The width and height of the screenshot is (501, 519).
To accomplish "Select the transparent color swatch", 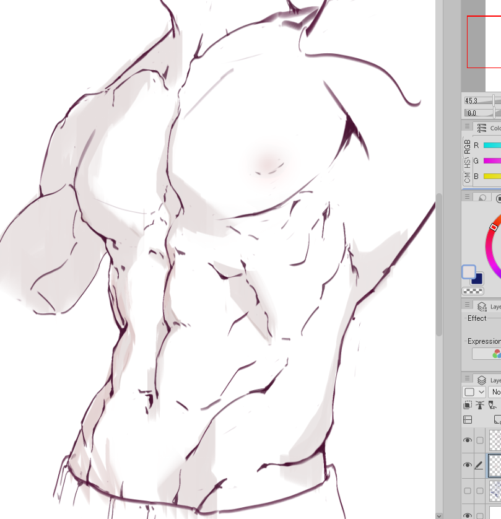I will click(473, 291).
